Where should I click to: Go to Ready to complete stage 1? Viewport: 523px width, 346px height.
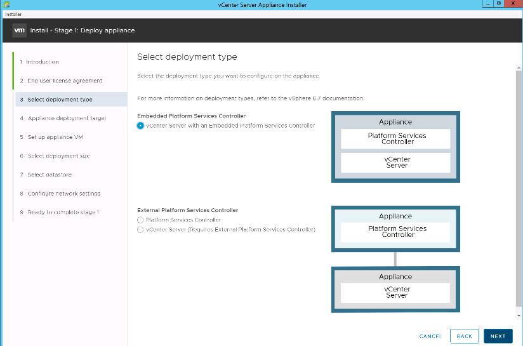tap(63, 212)
